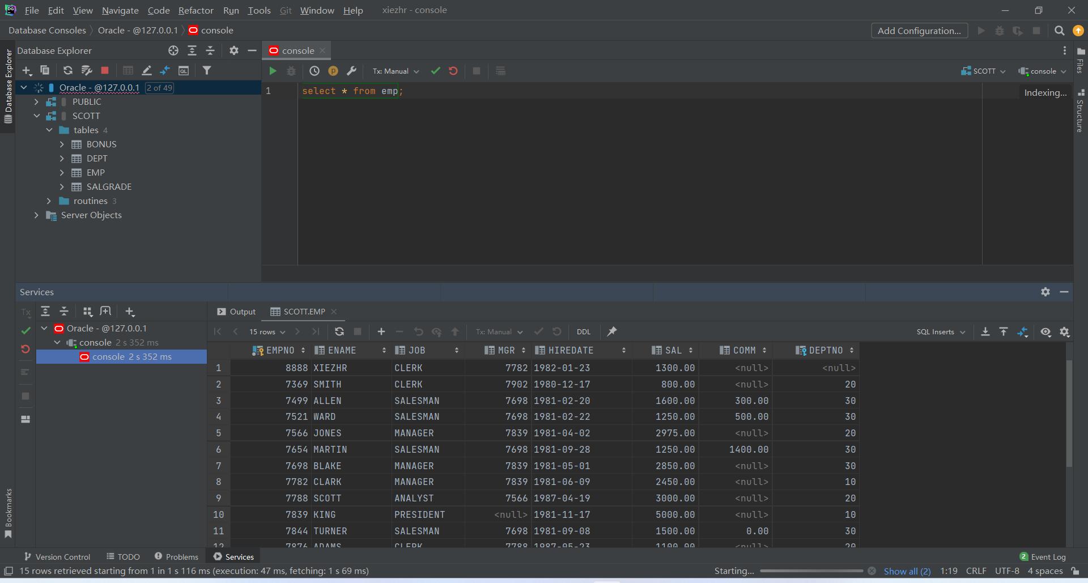Refresh the Database Explorer
1088x583 pixels.
pyautogui.click(x=68, y=70)
